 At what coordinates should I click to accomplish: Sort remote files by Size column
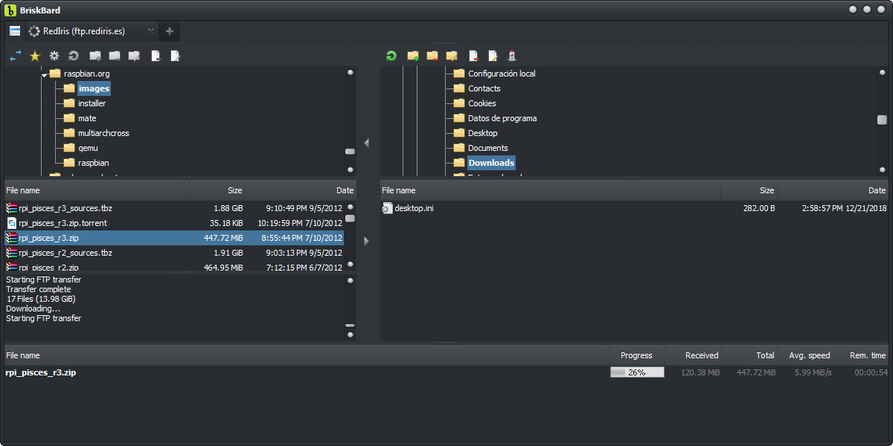pyautogui.click(x=217, y=190)
